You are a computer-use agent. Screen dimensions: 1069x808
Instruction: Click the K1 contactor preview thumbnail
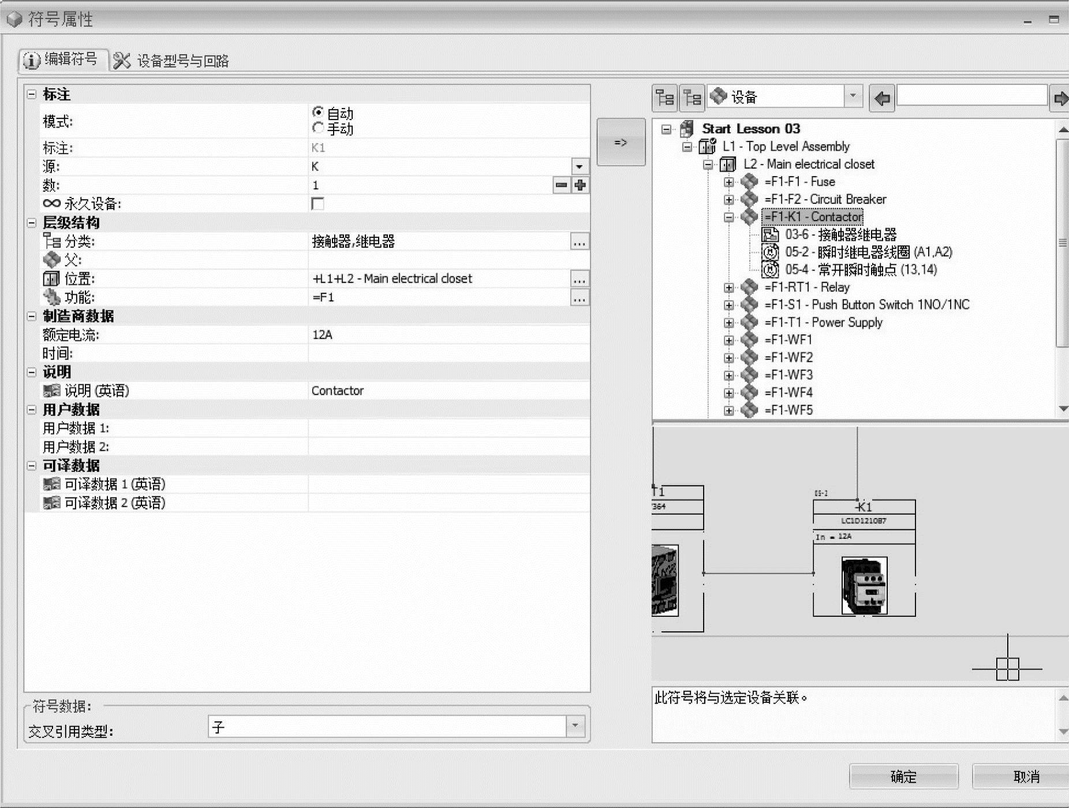(864, 586)
